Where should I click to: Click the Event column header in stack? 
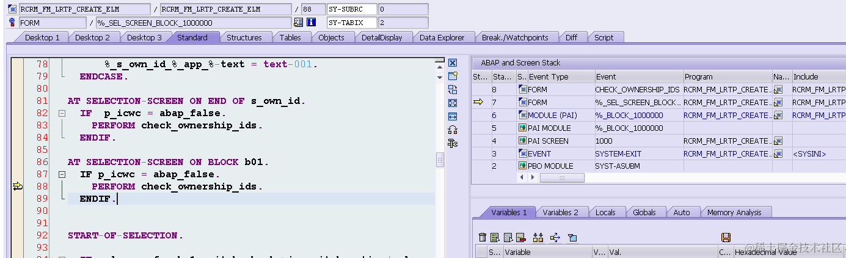(638, 76)
